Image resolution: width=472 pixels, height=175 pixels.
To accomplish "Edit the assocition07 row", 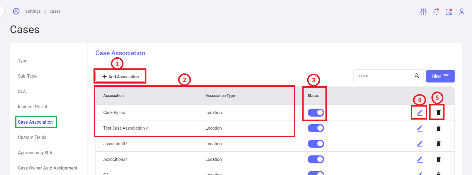I will point(420,144).
